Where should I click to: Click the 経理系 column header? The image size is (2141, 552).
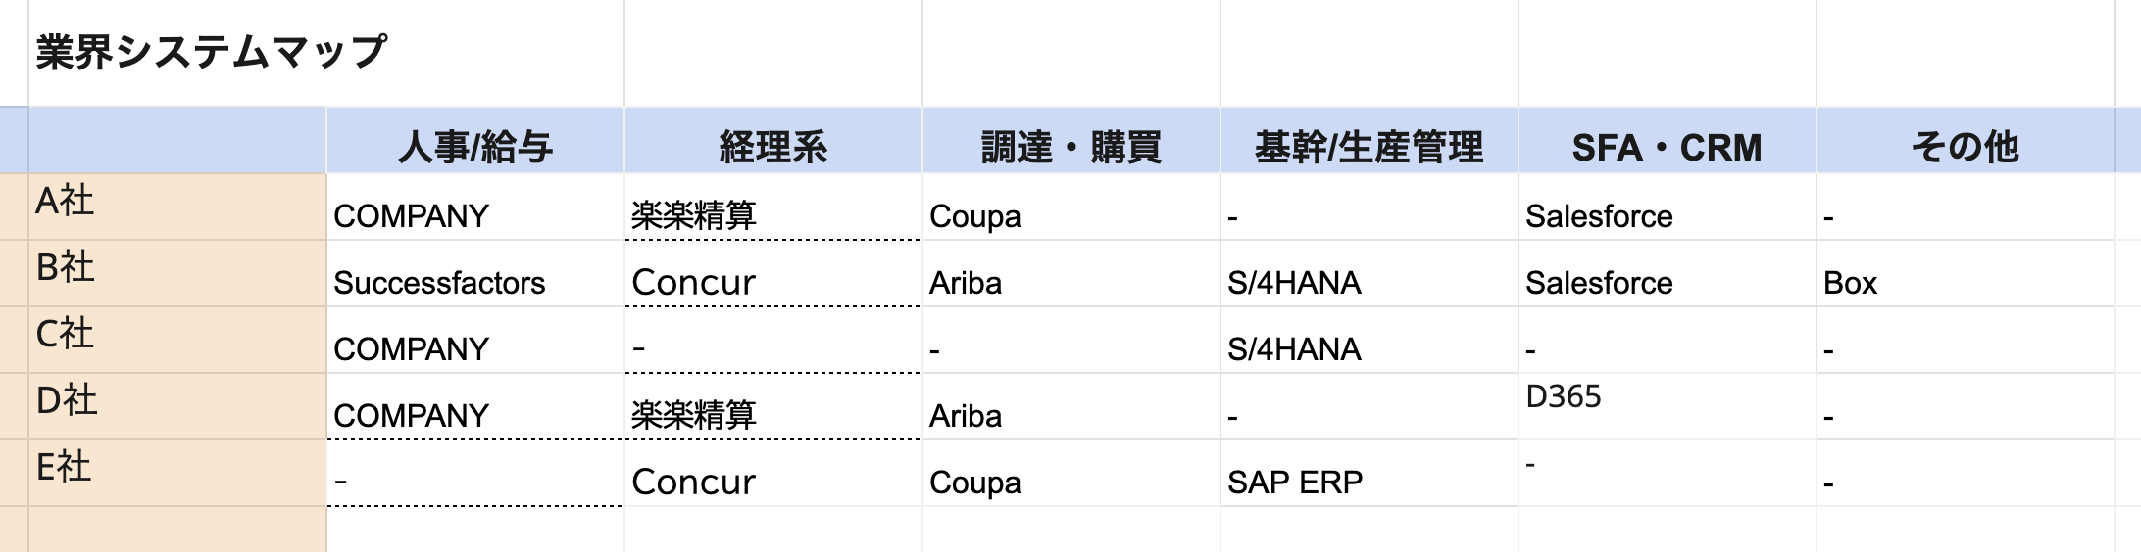pyautogui.click(x=772, y=147)
